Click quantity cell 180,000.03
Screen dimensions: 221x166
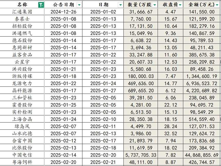141,76
